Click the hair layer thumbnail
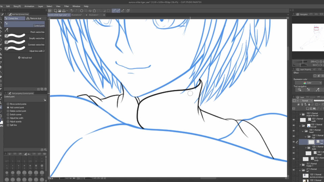The width and height of the screenshot is (324, 182). pyautogui.click(x=311, y=142)
